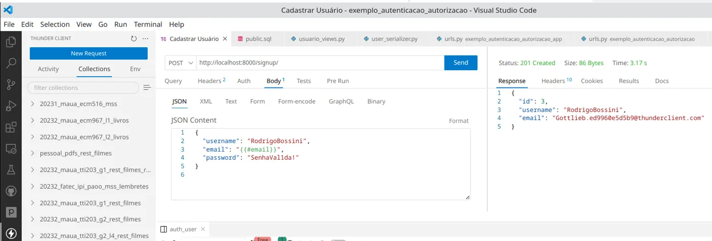Open the Results tab

pos(629,81)
